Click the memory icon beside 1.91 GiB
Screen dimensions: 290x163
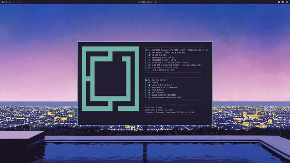coord(149,67)
